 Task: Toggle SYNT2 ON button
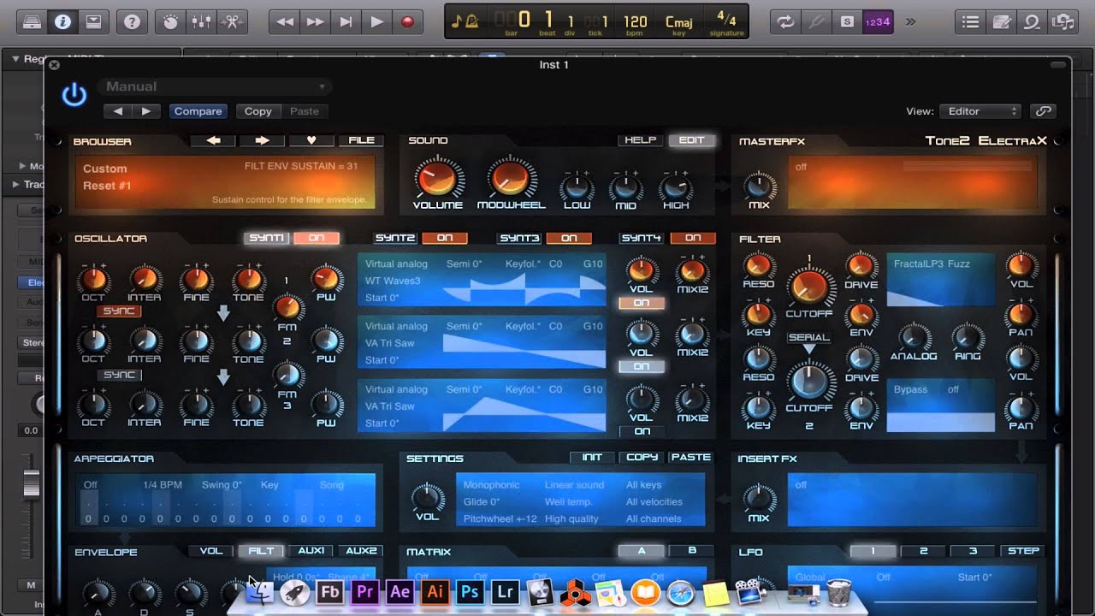click(445, 238)
